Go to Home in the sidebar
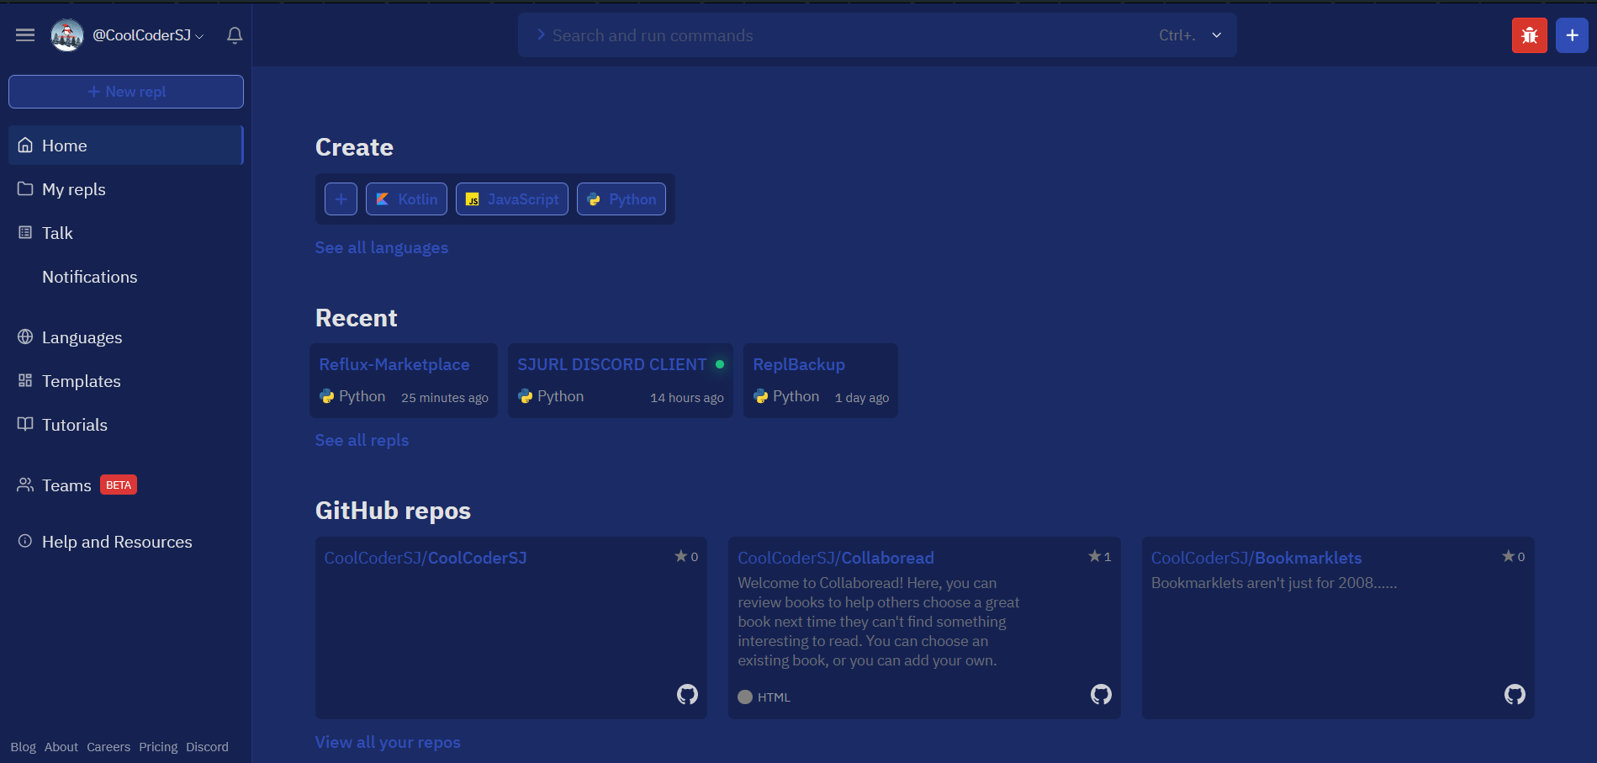 coord(126,146)
